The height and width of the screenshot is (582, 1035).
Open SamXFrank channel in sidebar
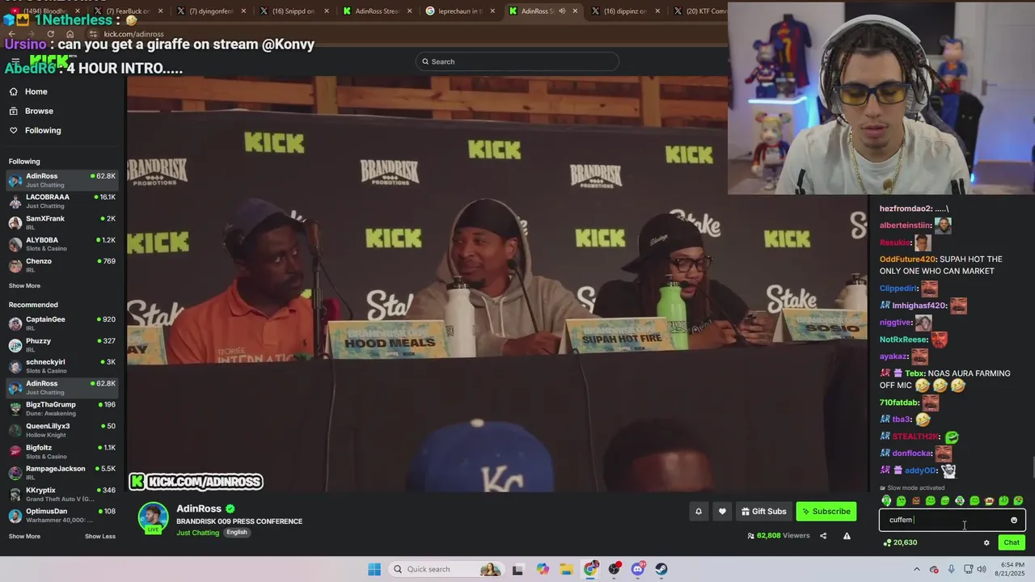[x=62, y=222]
